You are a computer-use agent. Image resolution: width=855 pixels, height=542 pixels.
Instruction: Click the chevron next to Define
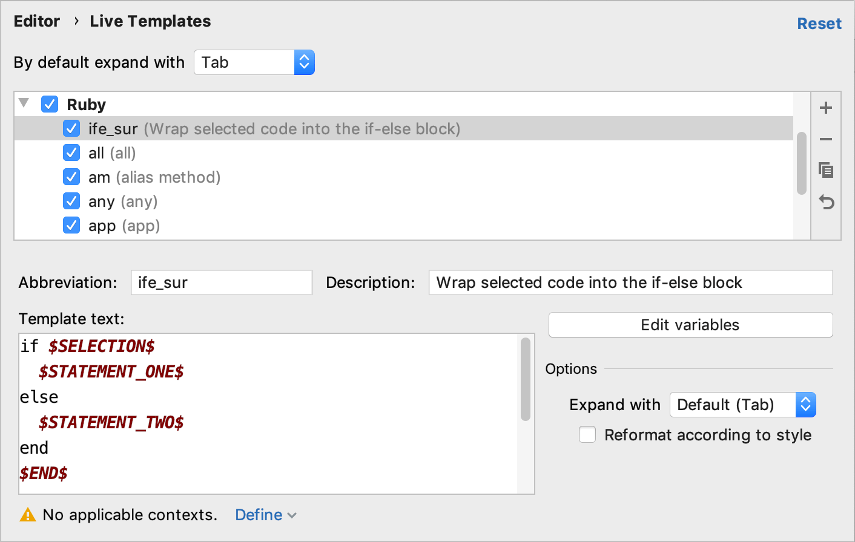pyautogui.click(x=292, y=515)
